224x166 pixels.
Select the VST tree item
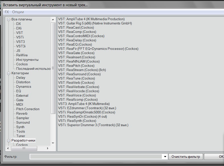pos(19,33)
